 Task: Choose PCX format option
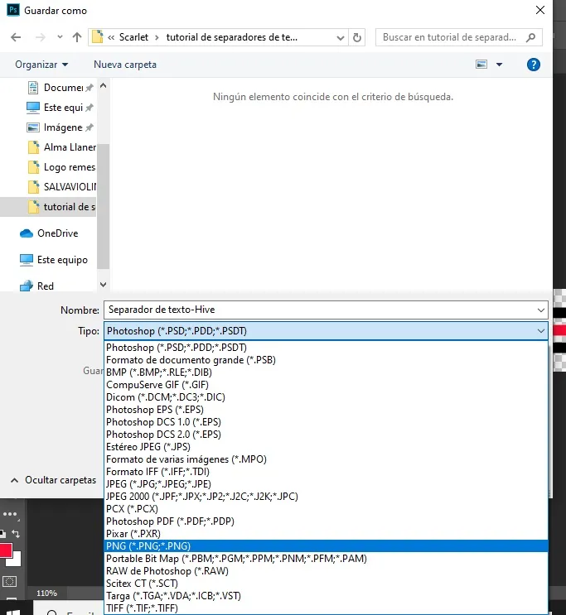click(326, 509)
